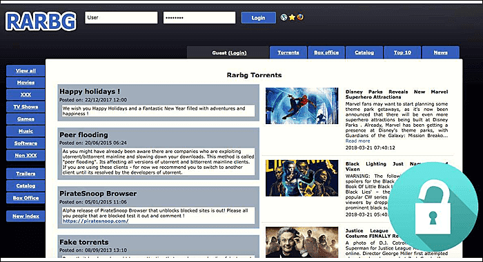Click the Black Lighting article headline
The width and height of the screenshot is (483, 262).
tap(397, 167)
